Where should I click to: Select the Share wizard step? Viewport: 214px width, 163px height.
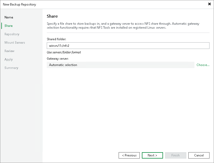[x=8, y=26]
